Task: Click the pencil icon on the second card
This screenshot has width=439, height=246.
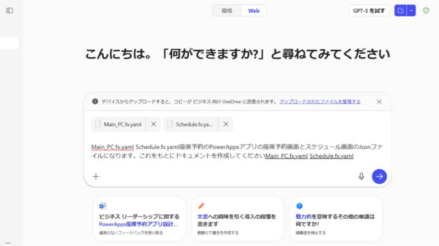Action: 201,206
